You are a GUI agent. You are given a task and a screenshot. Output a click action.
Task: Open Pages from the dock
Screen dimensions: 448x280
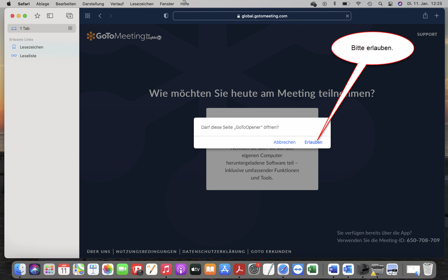pos(152,269)
